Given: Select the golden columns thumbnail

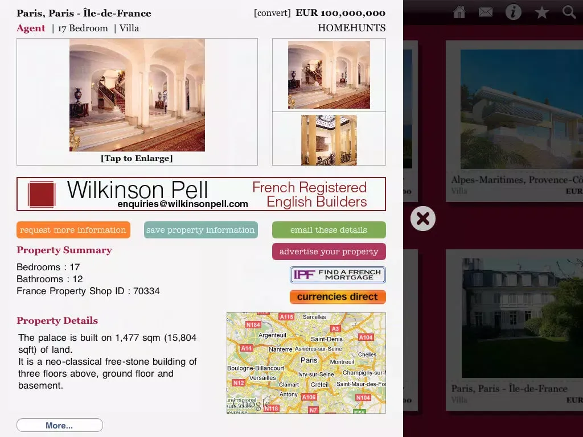Looking at the screenshot, I should coord(329,140).
